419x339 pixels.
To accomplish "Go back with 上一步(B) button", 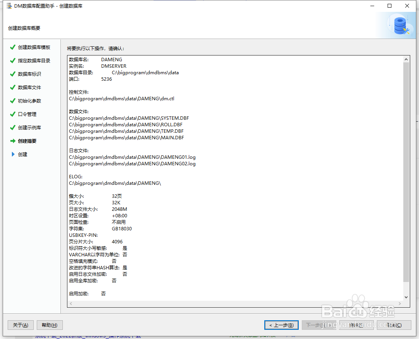I will click(282, 325).
